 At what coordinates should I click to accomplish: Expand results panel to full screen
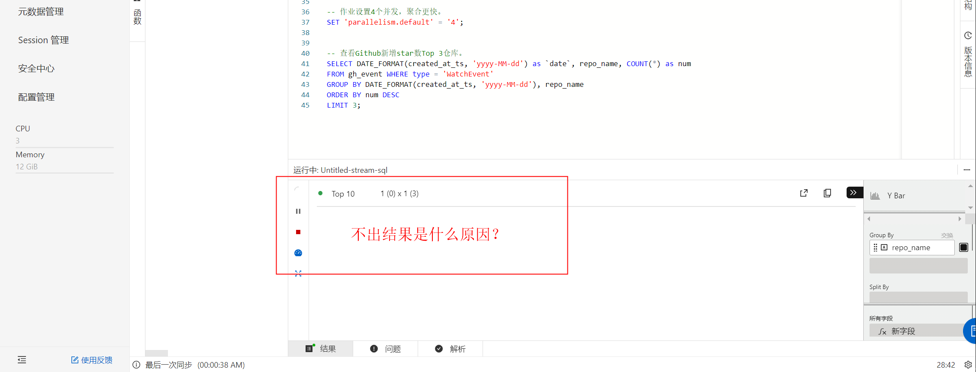point(298,273)
